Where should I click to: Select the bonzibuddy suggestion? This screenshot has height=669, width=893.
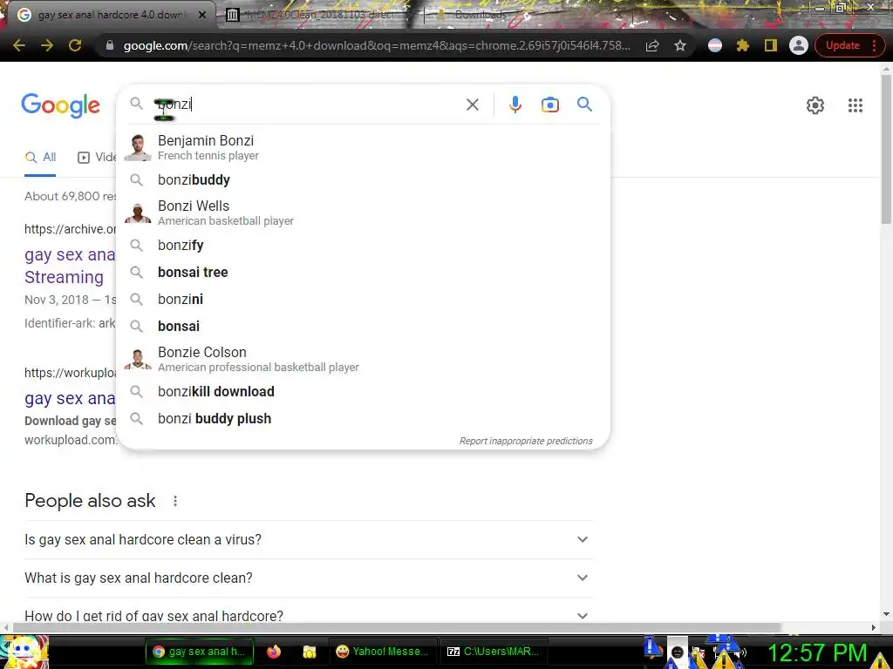point(363,179)
